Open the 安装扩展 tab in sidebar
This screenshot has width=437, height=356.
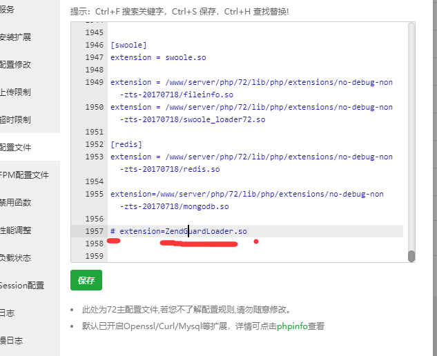click(x=17, y=37)
